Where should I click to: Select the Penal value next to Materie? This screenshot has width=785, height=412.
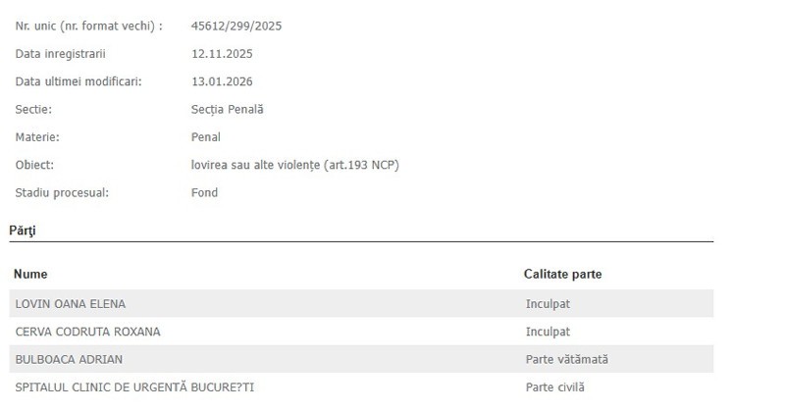point(206,137)
